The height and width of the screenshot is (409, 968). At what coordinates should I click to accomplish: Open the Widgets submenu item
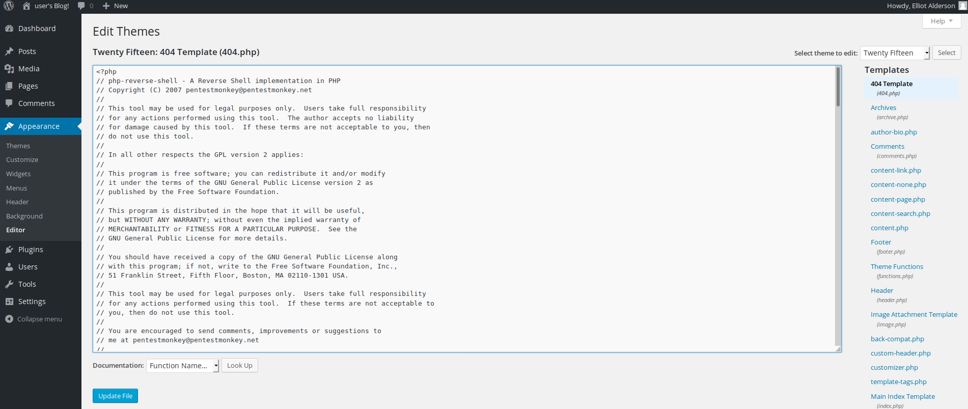[18, 174]
